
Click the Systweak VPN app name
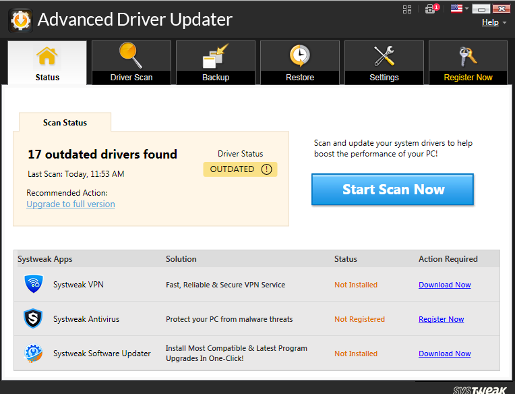click(x=78, y=285)
